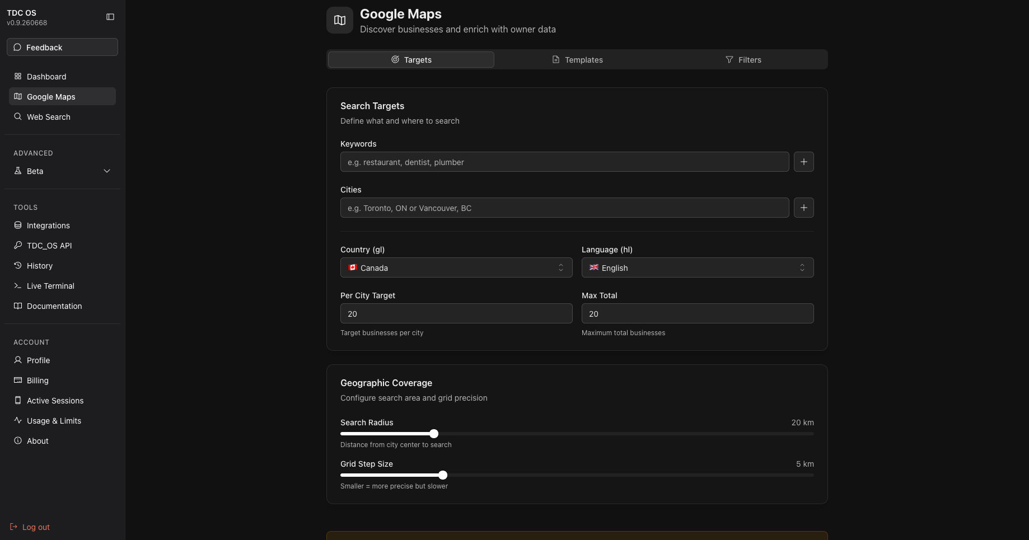Add city with the plus button

(x=804, y=208)
